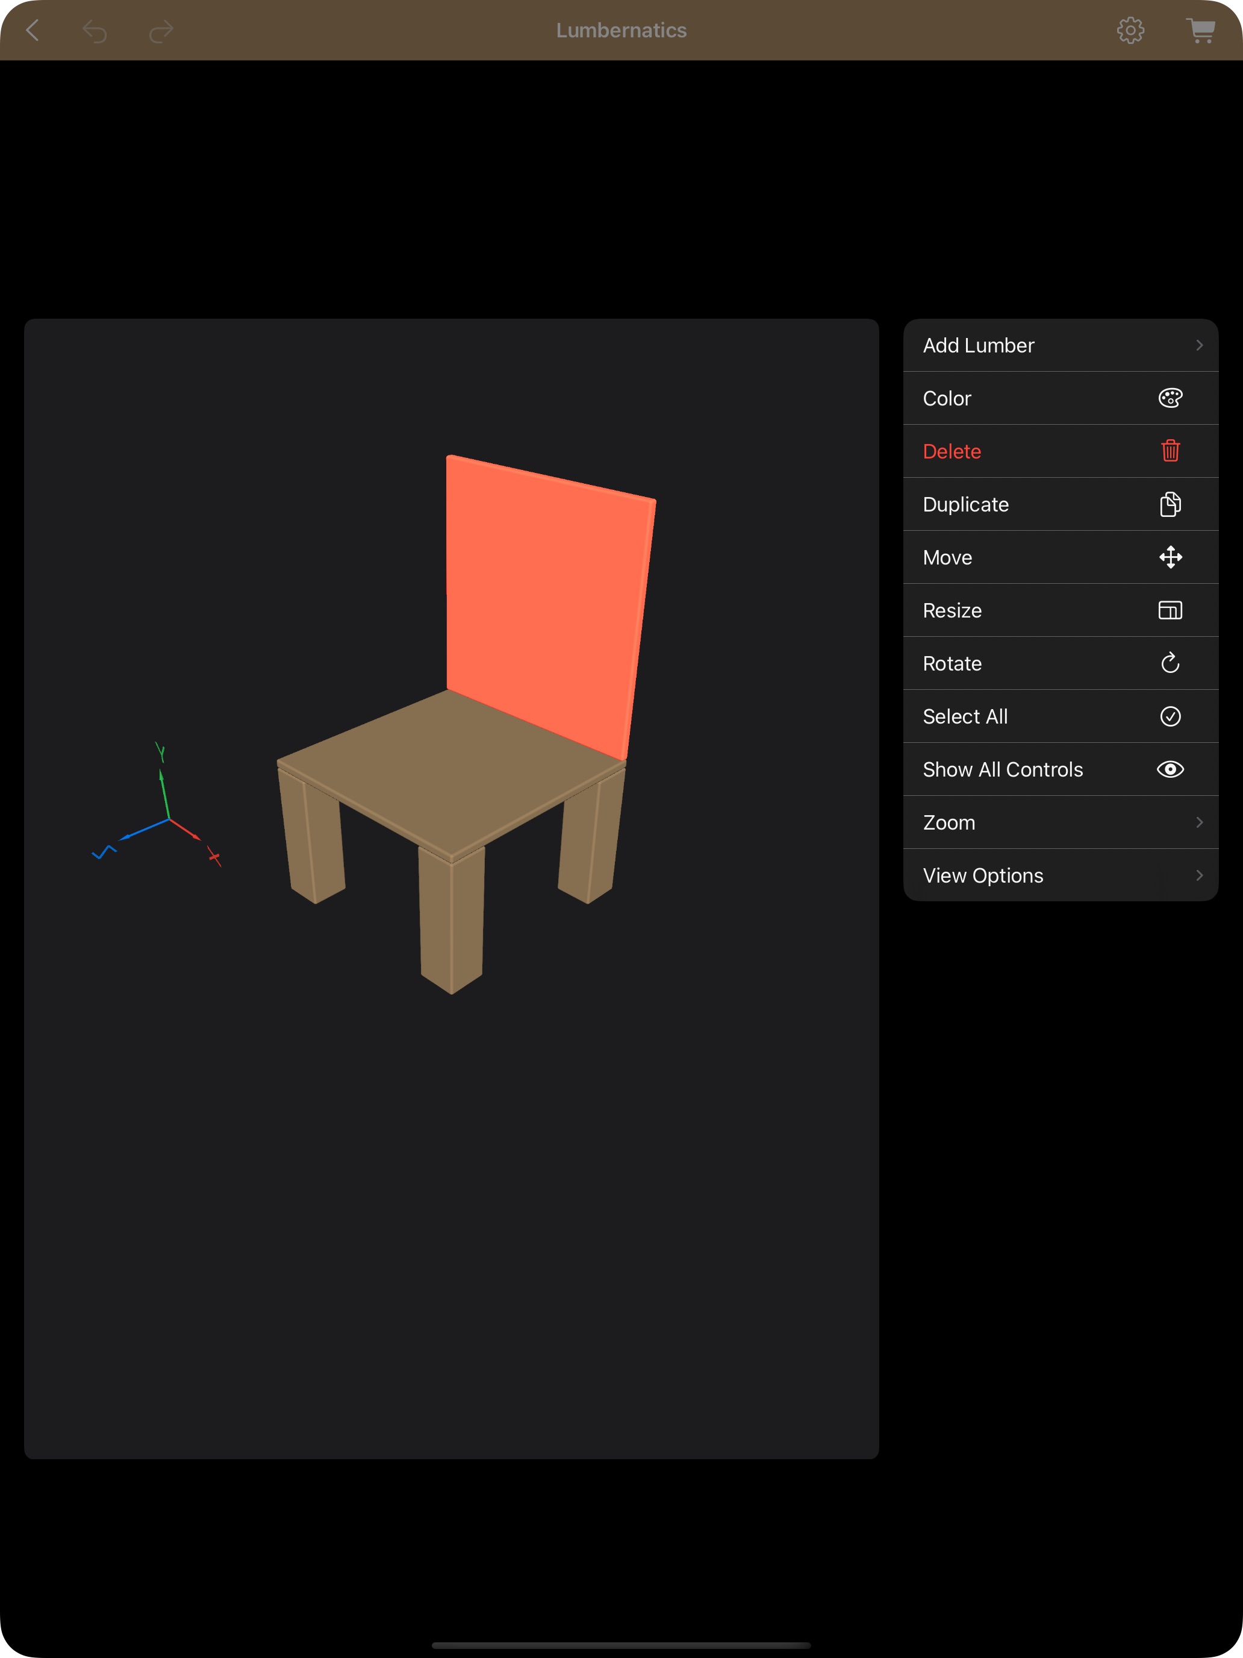Click the undo arrow in the toolbar
The width and height of the screenshot is (1243, 1658).
pyautogui.click(x=95, y=30)
